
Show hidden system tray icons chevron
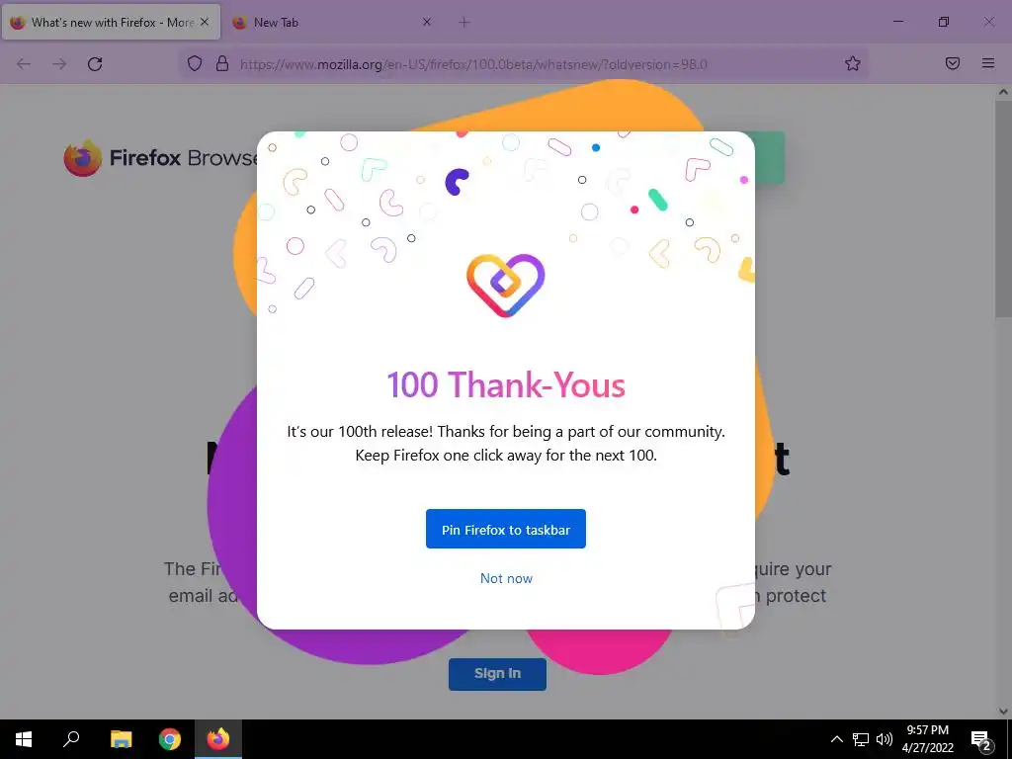point(836,739)
